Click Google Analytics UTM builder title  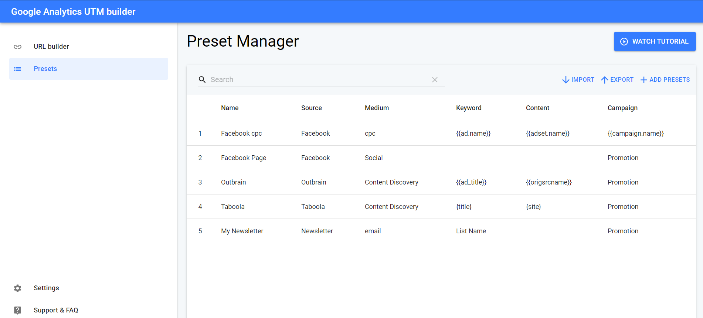click(73, 11)
